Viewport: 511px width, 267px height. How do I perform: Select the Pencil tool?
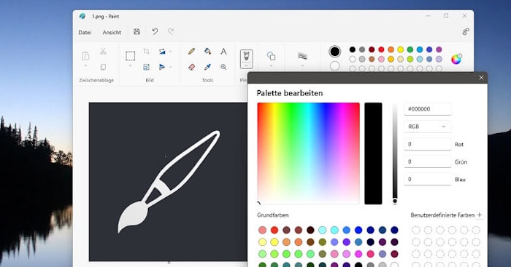(x=191, y=52)
